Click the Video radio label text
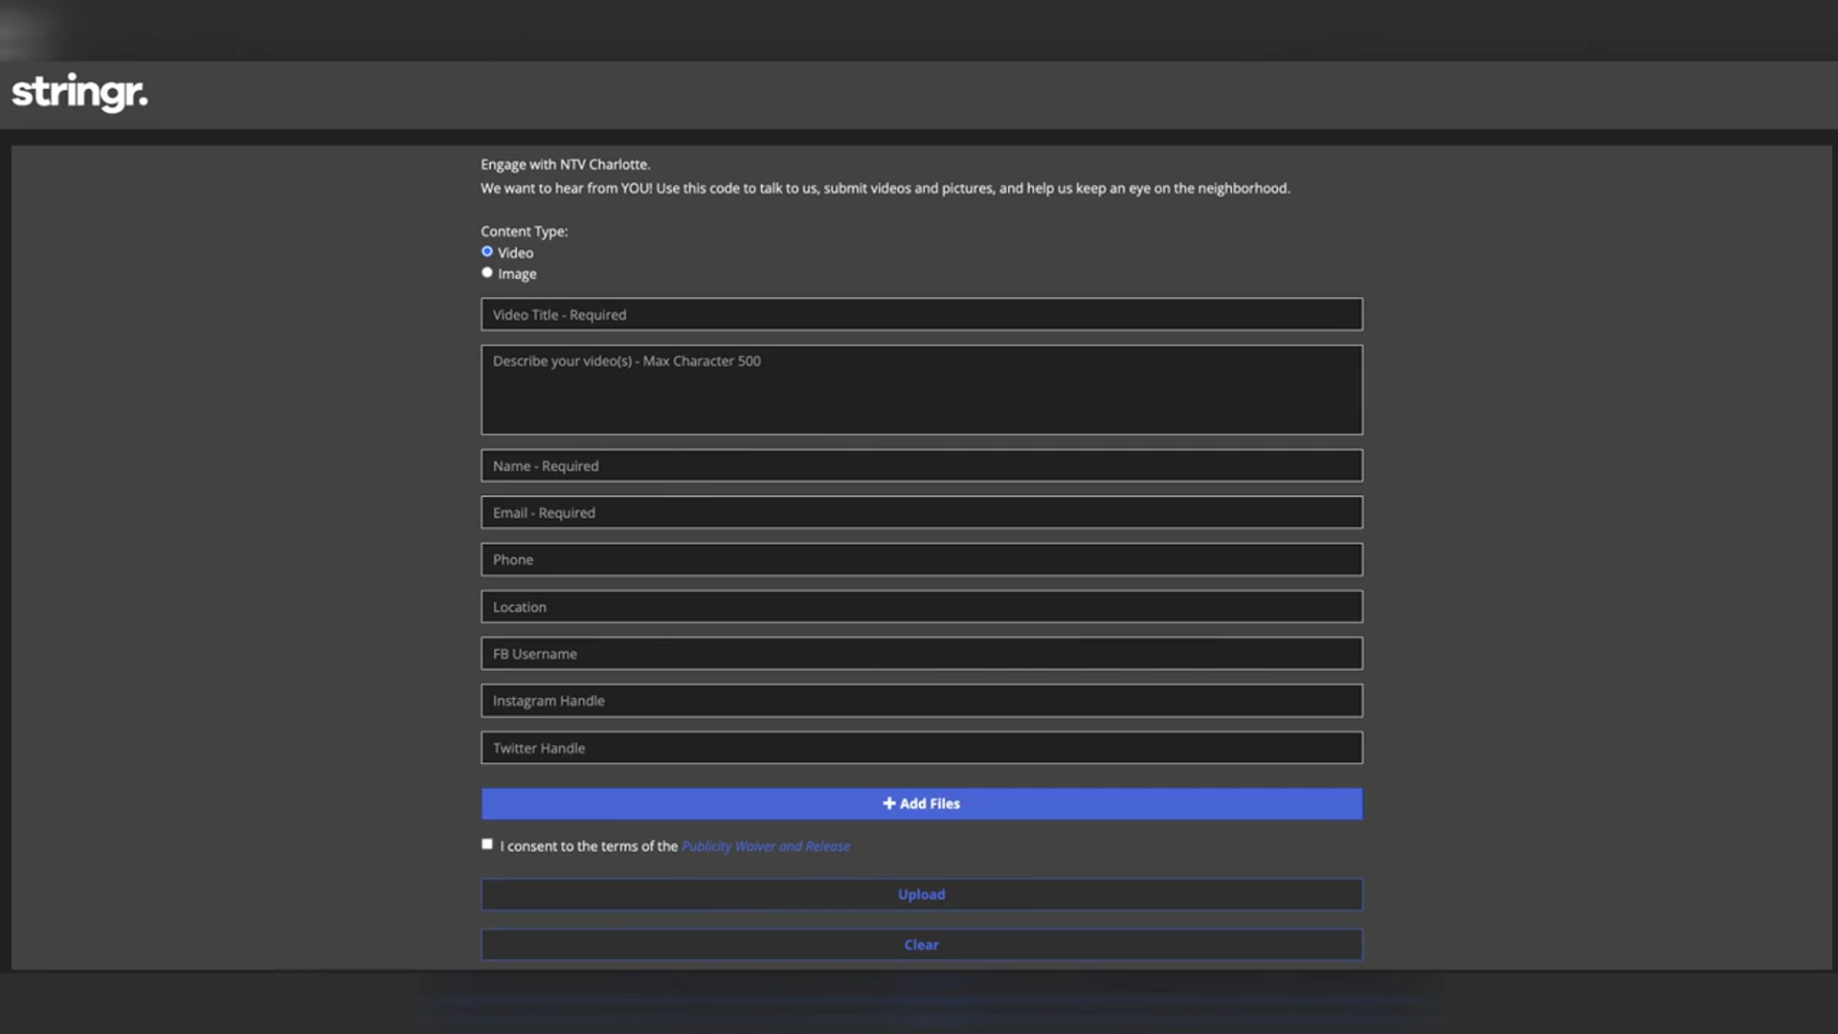The image size is (1838, 1034). coord(515,253)
